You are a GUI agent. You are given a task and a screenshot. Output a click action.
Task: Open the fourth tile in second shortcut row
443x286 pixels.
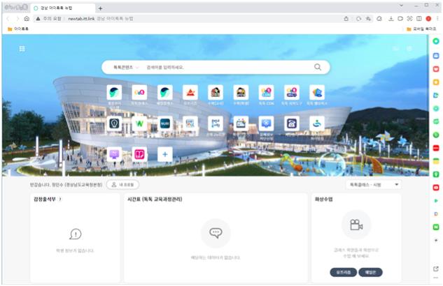(x=190, y=123)
